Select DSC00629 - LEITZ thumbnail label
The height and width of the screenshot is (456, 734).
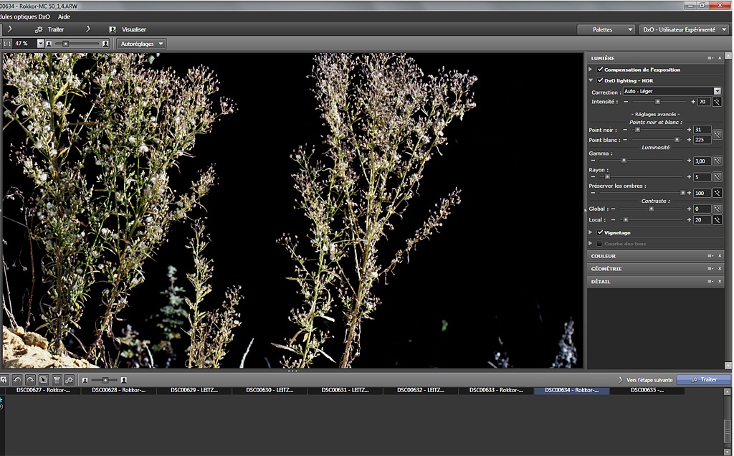pos(194,390)
